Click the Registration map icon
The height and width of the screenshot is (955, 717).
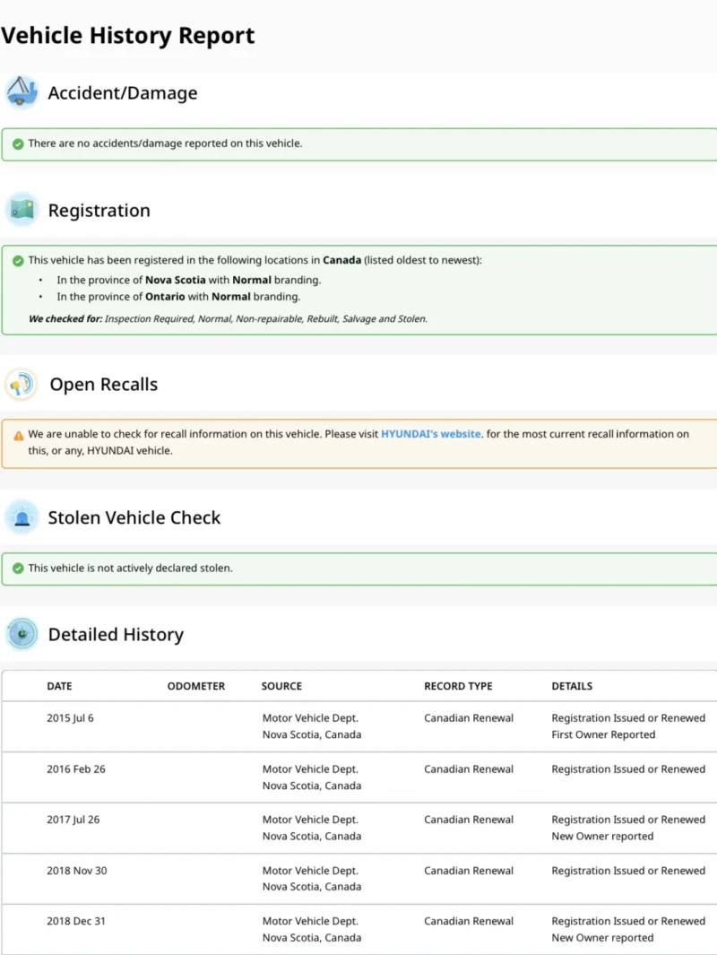click(22, 210)
